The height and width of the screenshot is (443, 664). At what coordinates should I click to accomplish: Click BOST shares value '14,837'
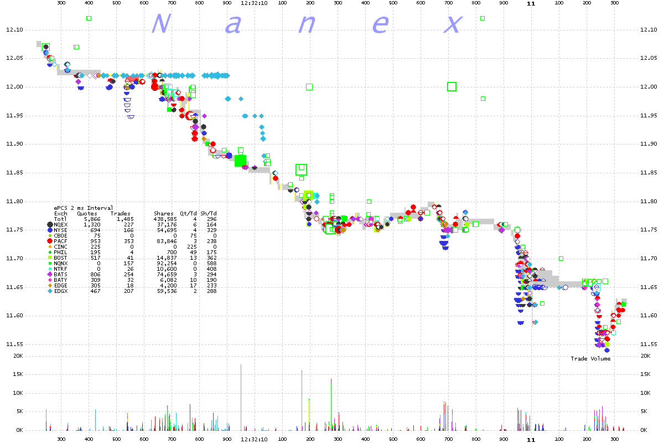click(x=167, y=257)
